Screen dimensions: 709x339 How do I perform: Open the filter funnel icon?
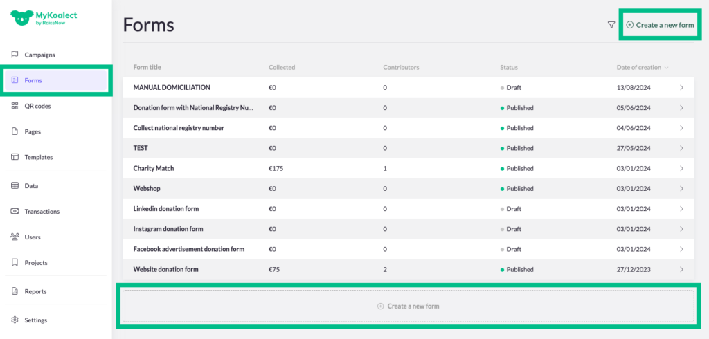coord(611,25)
